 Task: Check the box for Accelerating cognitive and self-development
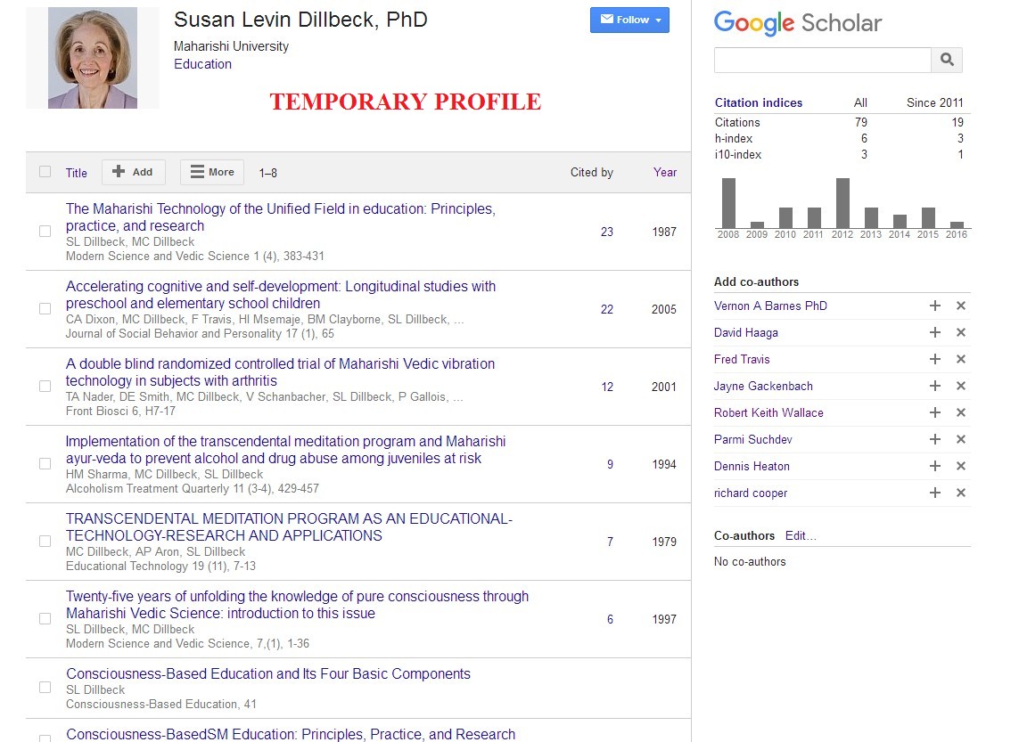[45, 308]
